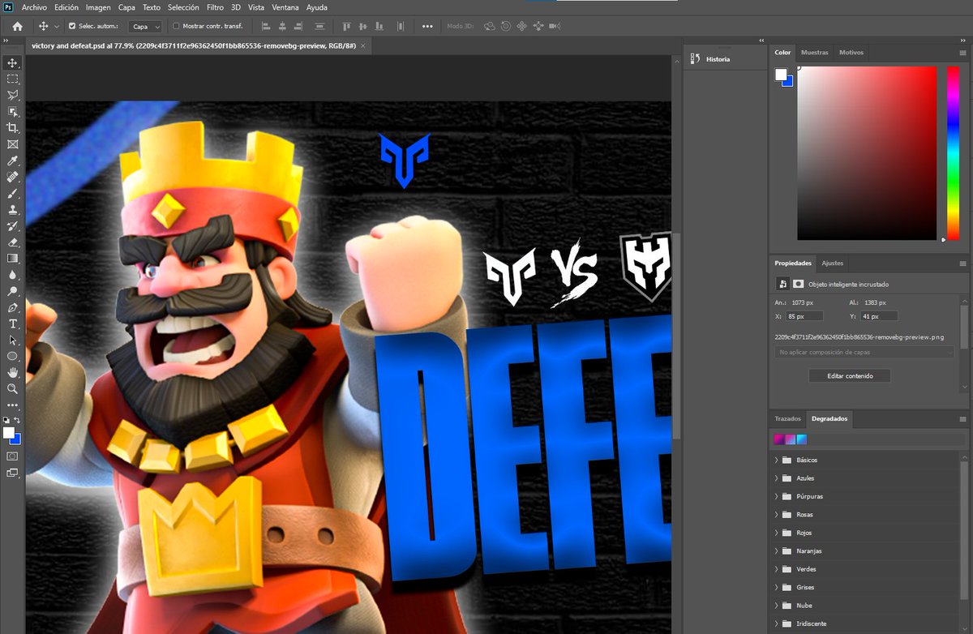This screenshot has height=634, width=973.
Task: Select the Zoom tool
Action: (x=12, y=388)
